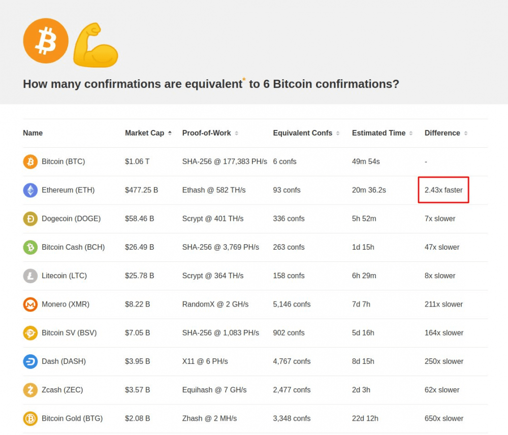Click the flexed biceps emoji icon
The height and width of the screenshot is (435, 508).
(x=96, y=45)
